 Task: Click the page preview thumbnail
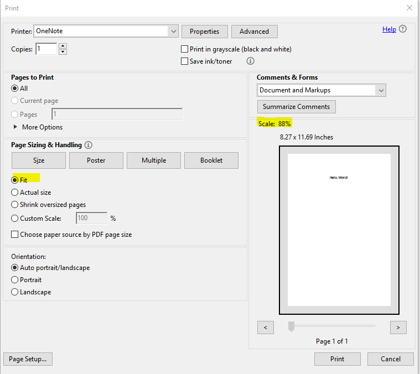coord(339,230)
